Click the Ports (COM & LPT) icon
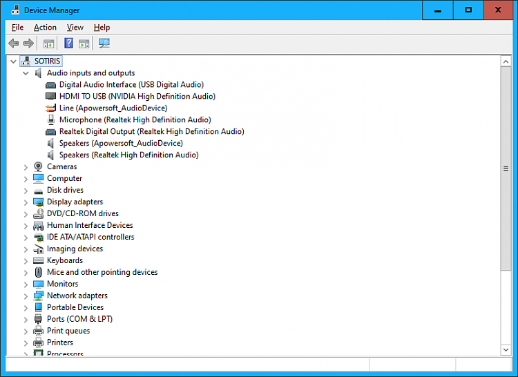 click(x=38, y=319)
